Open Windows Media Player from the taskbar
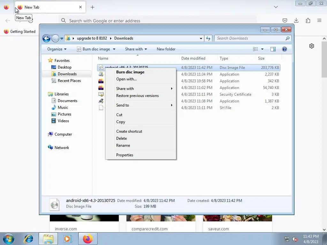Viewport: 327px width, 245px height. (67, 239)
